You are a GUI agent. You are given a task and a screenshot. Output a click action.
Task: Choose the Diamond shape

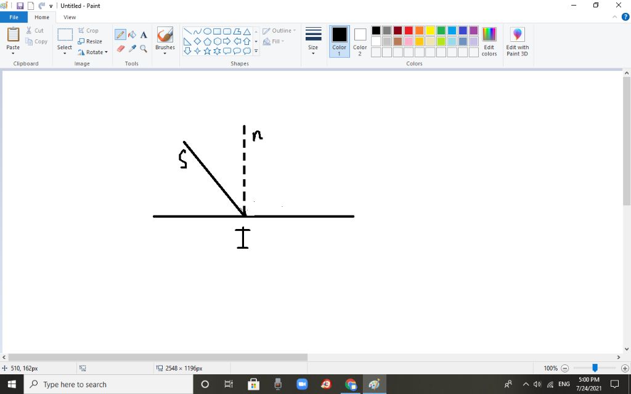tap(197, 41)
